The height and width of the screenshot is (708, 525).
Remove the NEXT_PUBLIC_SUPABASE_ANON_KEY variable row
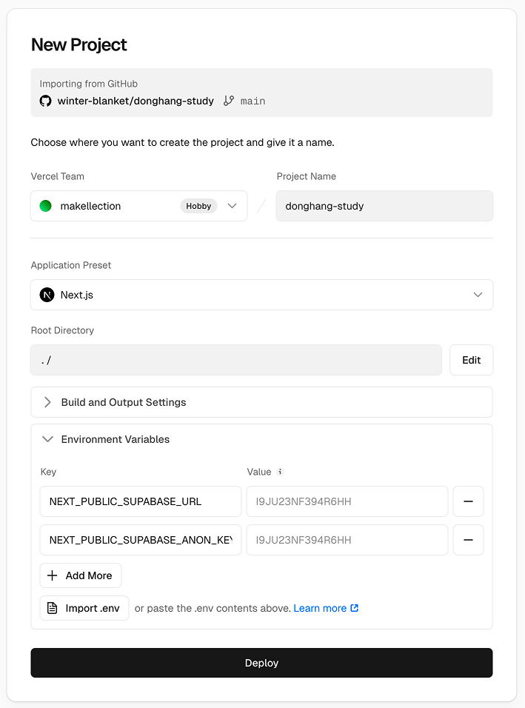point(468,540)
